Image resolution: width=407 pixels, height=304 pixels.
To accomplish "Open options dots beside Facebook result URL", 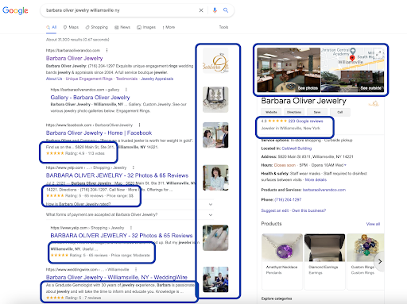I will point(139,125).
